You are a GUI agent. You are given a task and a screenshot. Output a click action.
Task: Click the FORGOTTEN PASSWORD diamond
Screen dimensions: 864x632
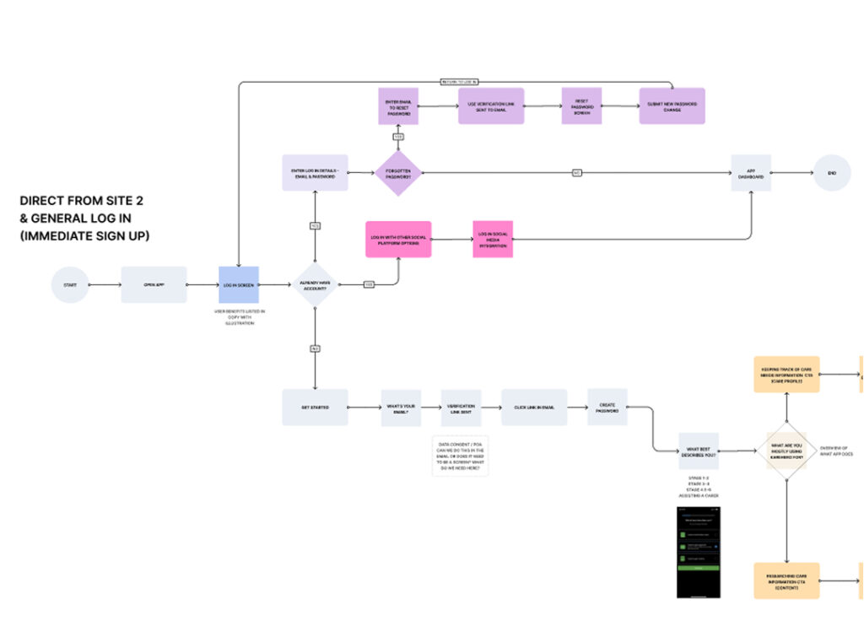(397, 172)
